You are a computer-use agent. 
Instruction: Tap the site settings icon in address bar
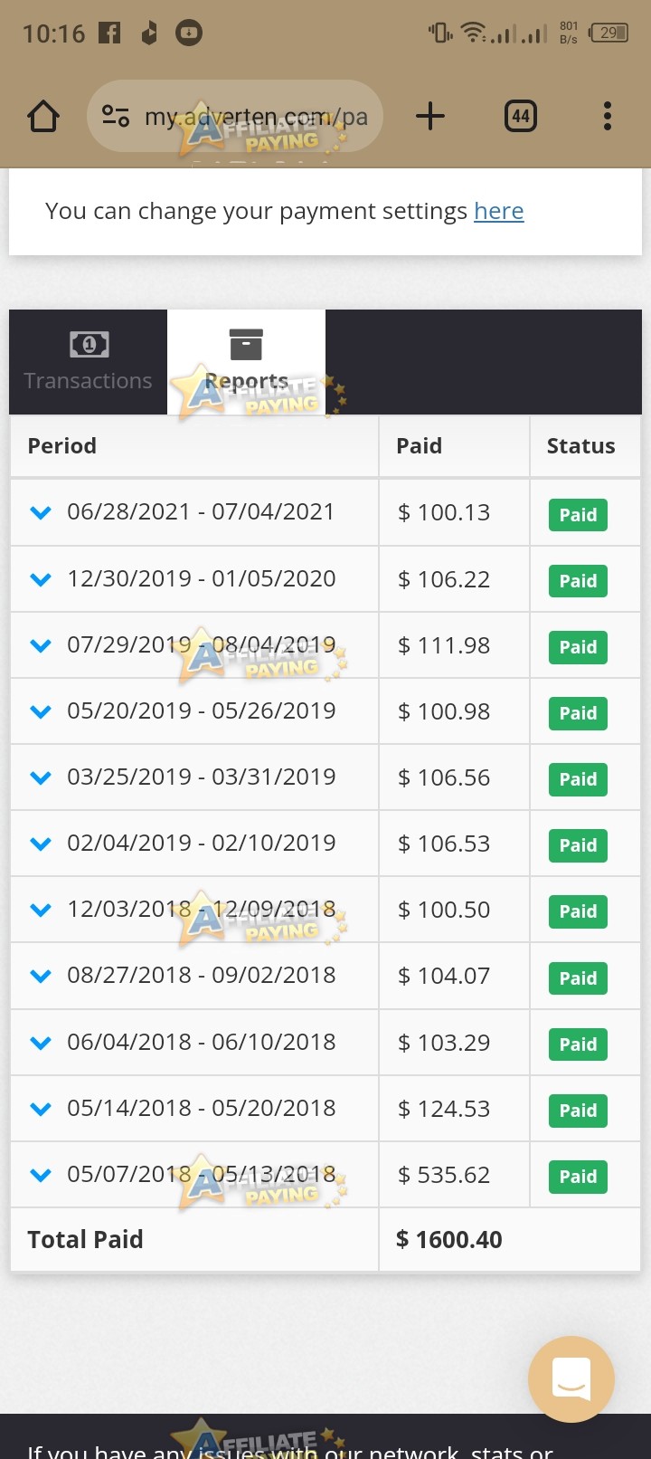click(116, 116)
